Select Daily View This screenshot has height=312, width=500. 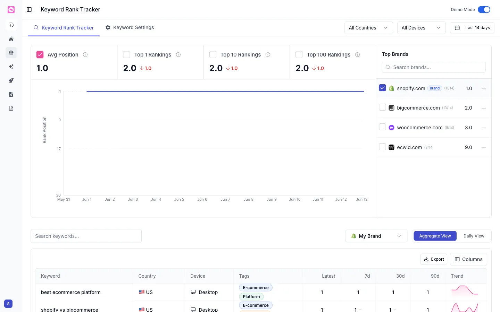click(x=474, y=236)
